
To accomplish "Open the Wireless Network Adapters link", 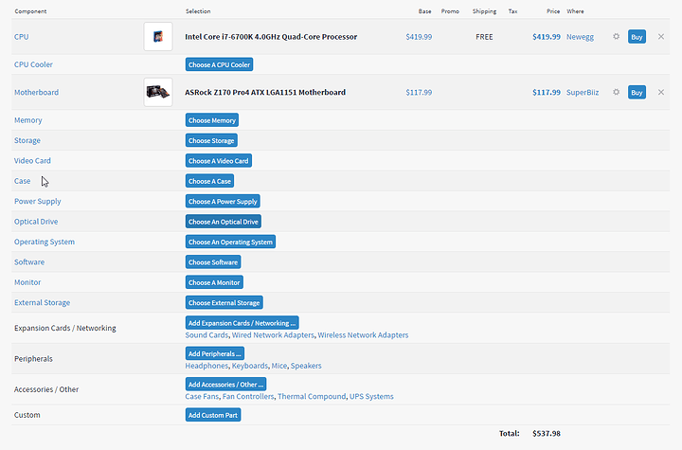I will [363, 335].
